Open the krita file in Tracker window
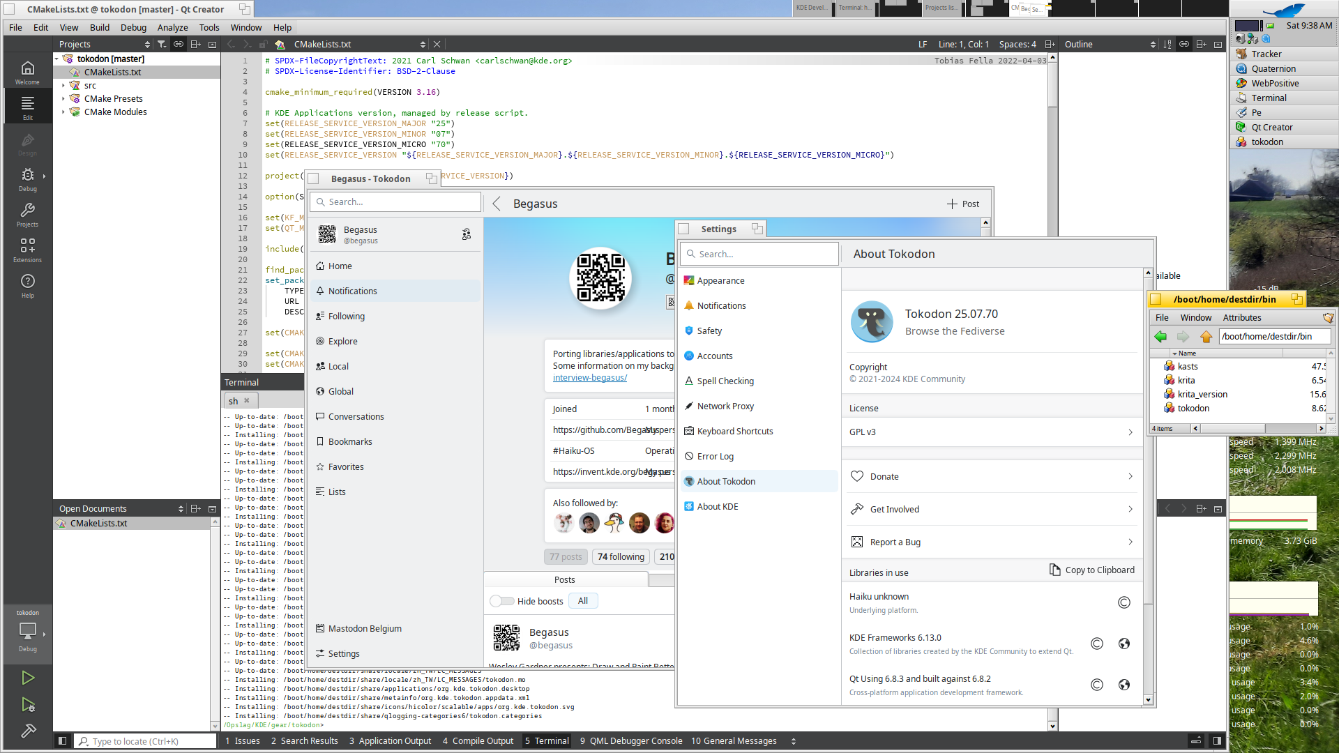The height and width of the screenshot is (753, 1339). coord(1186,381)
